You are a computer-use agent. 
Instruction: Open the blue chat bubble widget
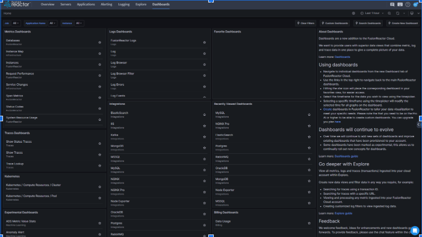[x=415, y=230]
